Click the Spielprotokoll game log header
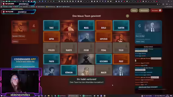Viewport: 173px width, 97px height. [x=148, y=47]
